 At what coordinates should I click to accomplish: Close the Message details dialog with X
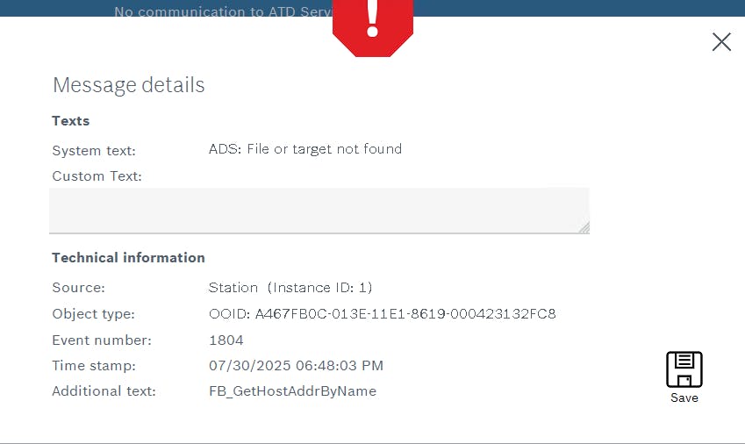[x=721, y=42]
